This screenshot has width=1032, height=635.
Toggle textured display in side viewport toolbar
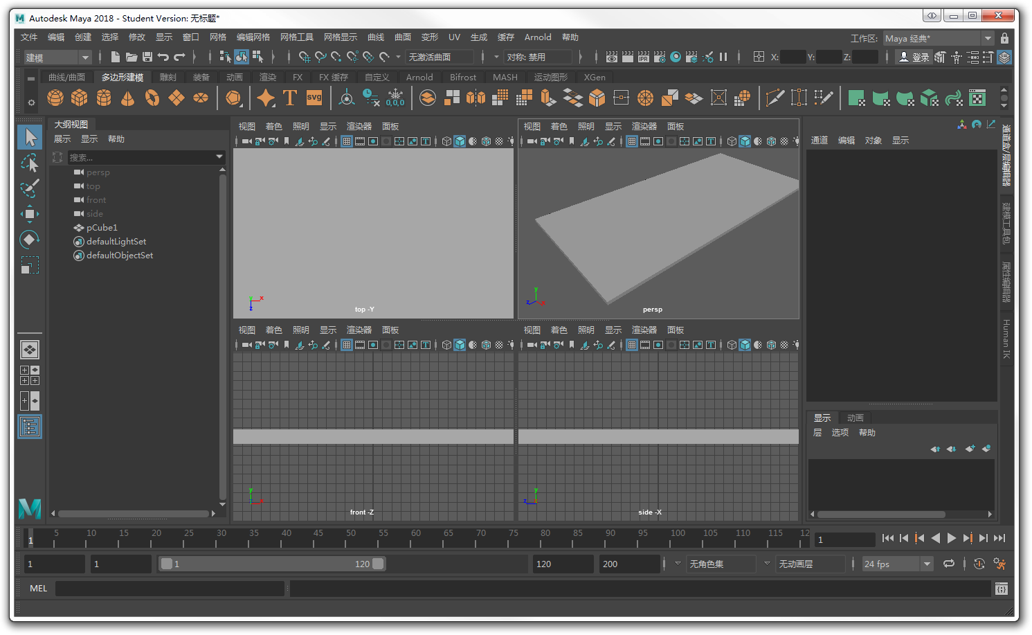tap(784, 345)
